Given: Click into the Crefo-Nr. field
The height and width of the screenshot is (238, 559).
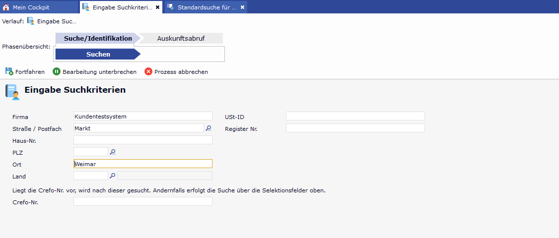Looking at the screenshot, I should [142, 201].
